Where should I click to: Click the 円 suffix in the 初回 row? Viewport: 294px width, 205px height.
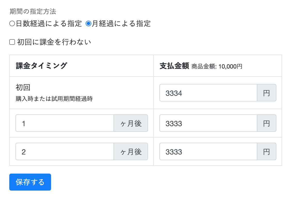click(x=266, y=93)
